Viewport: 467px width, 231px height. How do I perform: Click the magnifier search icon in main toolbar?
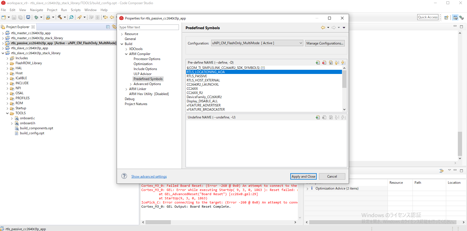[71, 17]
